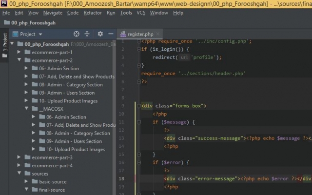Image resolution: width=312 pixels, height=195 pixels.
Task: Click fold marker on line 16 in gutter
Action: [139, 162]
